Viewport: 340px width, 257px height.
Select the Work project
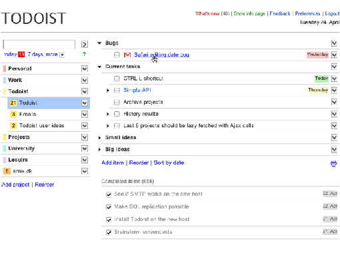(x=15, y=80)
